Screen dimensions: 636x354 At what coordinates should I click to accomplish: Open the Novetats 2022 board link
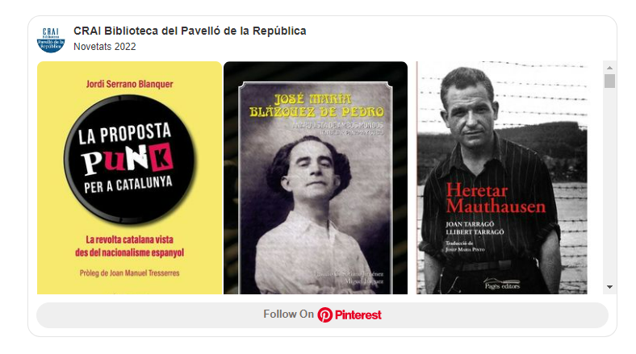coord(105,47)
